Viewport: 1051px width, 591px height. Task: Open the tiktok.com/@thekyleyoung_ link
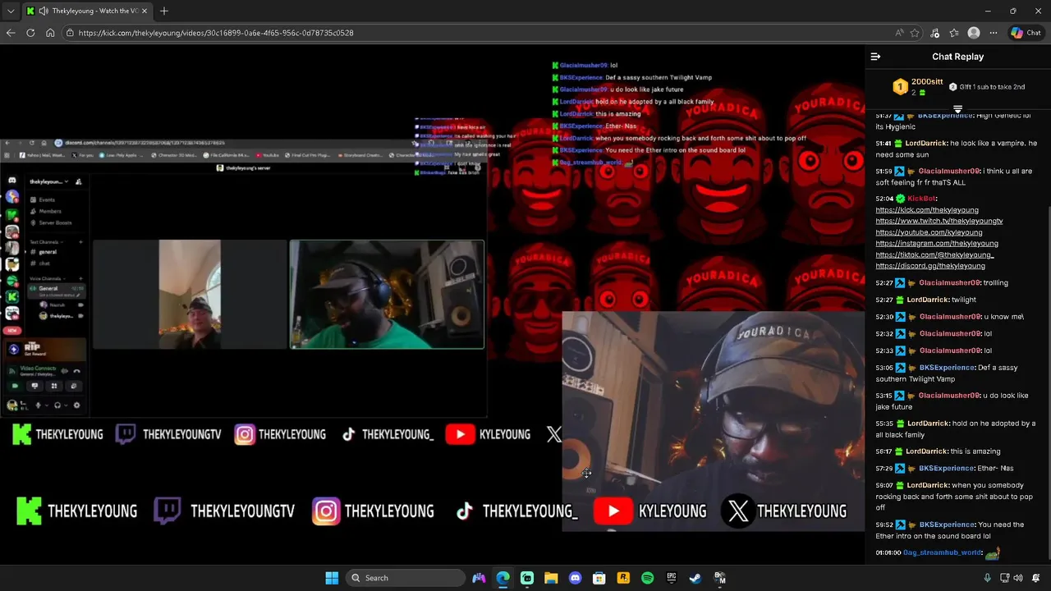tap(934, 254)
